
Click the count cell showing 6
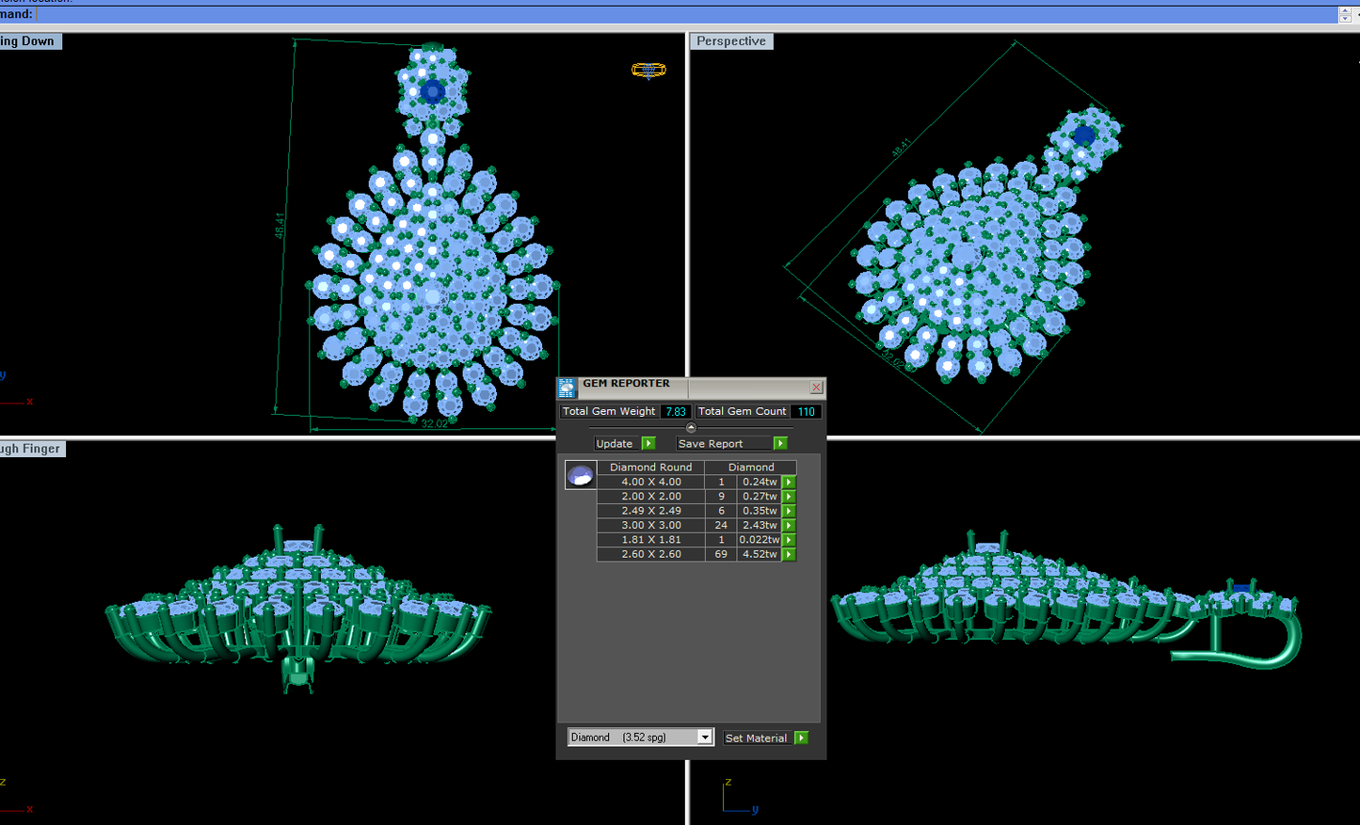(721, 511)
